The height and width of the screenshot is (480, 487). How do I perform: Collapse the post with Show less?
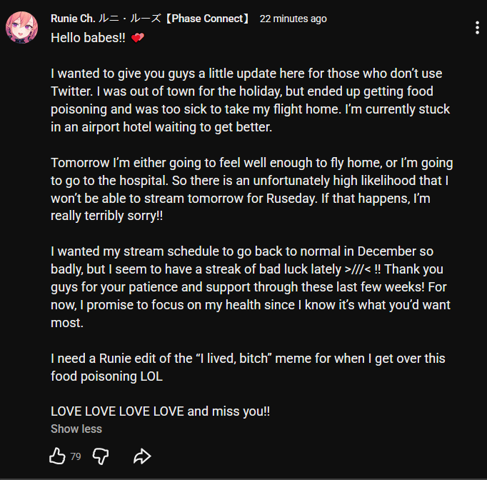tap(76, 429)
